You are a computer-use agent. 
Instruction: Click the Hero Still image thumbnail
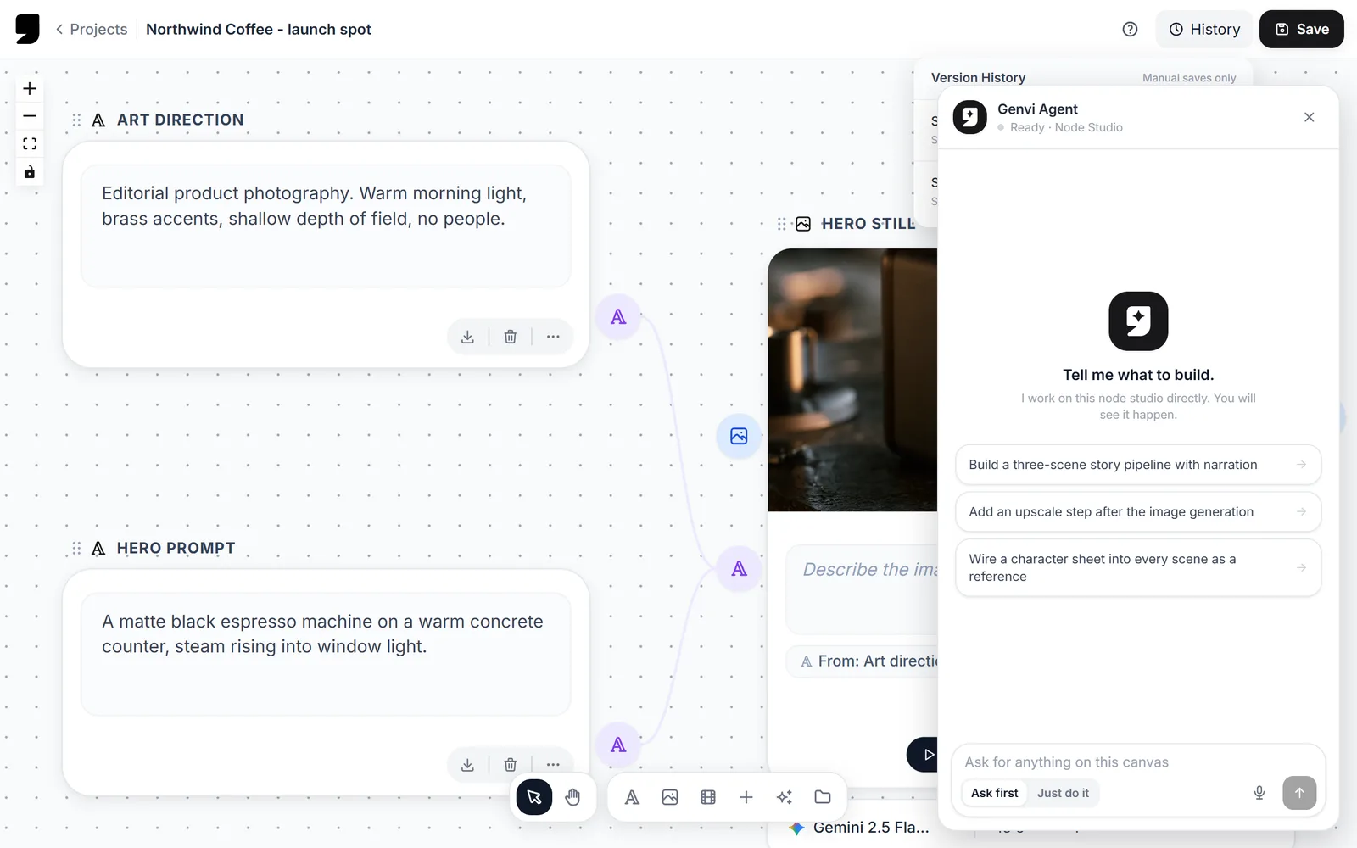point(853,380)
